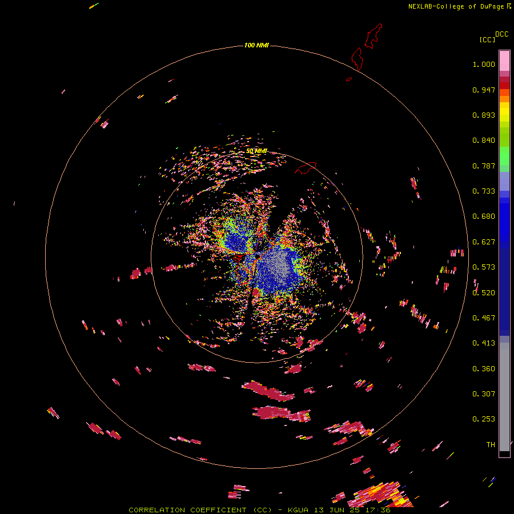Click the 50 NMI range ring label
Screen dimensions: 514x514
[256, 151]
